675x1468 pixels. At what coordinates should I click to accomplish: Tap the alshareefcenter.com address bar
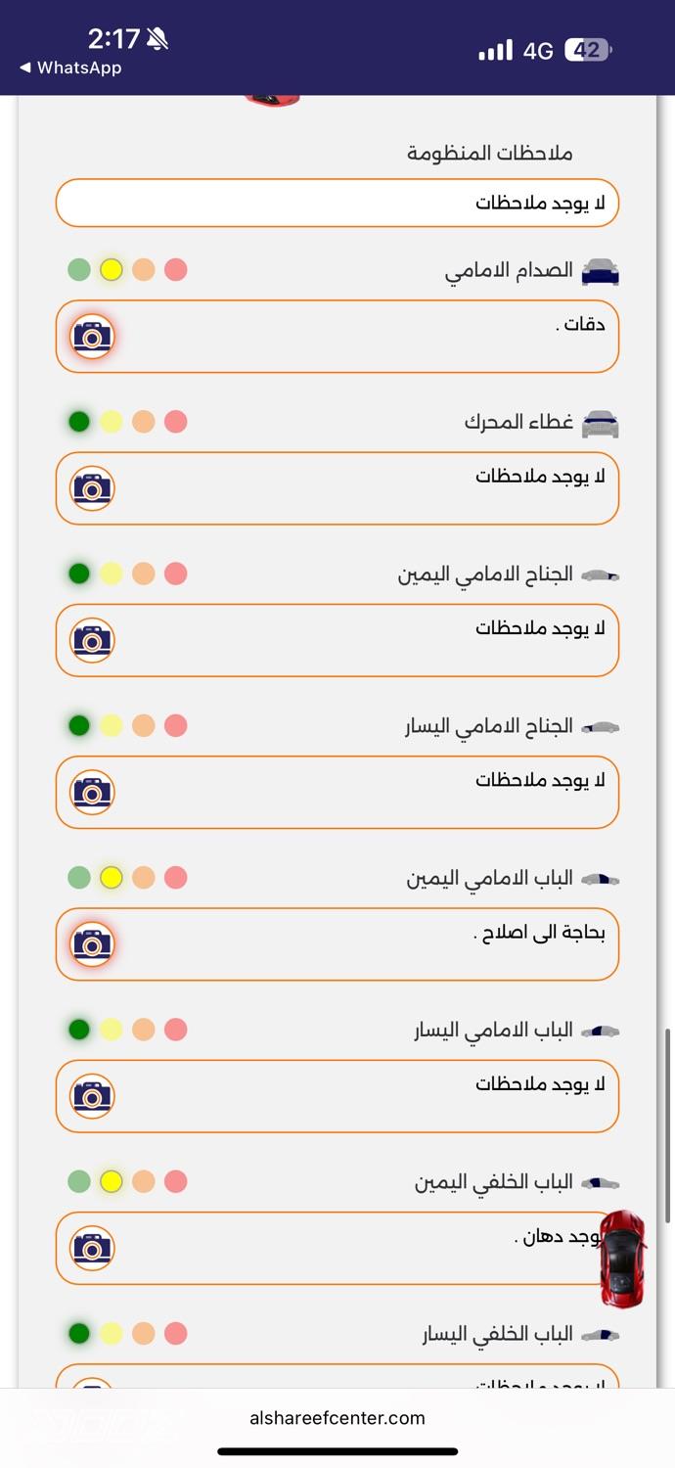pyautogui.click(x=337, y=1417)
